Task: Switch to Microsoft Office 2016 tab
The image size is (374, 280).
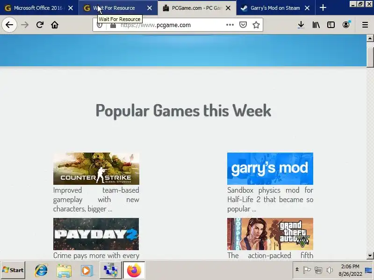Action: tap(39, 8)
